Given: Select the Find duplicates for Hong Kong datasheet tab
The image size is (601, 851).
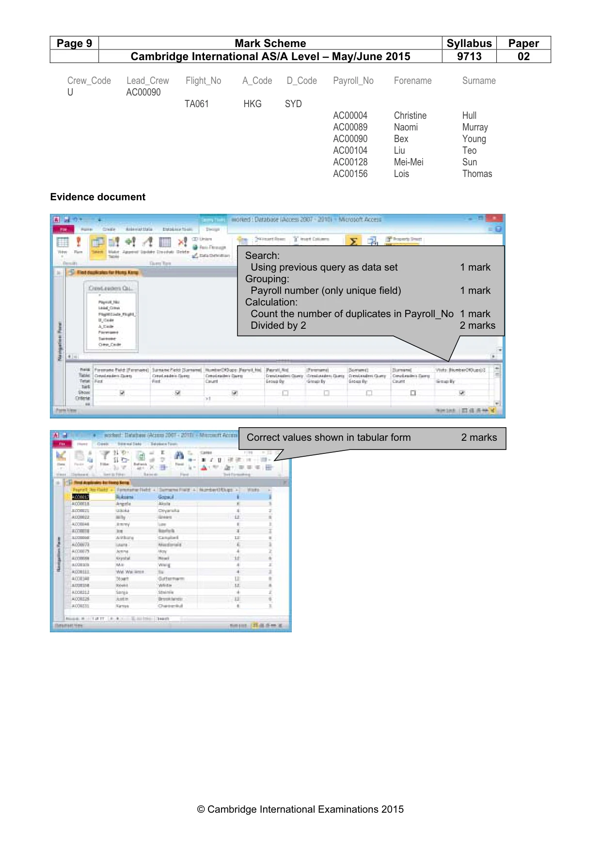Looking at the screenshot, I should (98, 483).
